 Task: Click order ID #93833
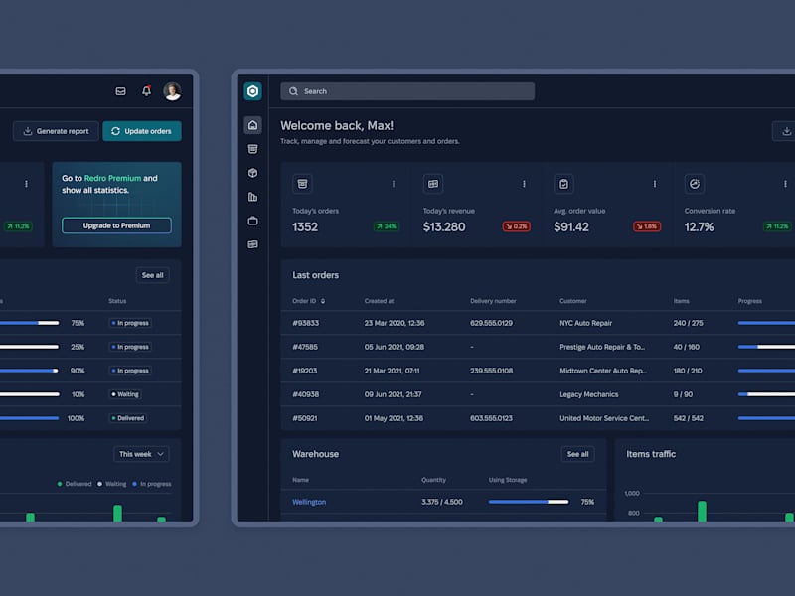306,323
